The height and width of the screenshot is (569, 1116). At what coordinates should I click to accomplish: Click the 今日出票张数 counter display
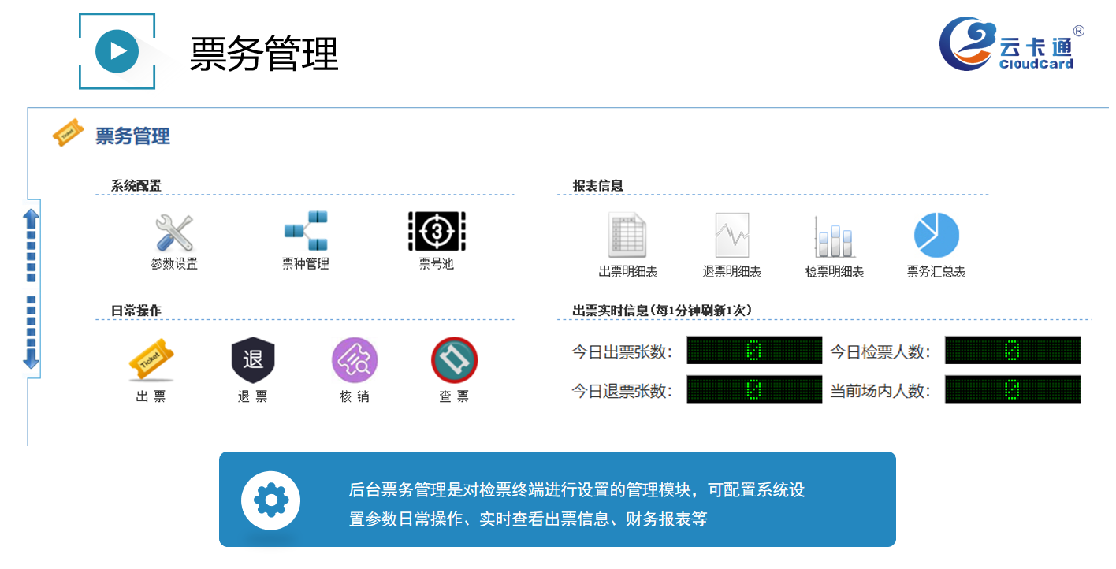pyautogui.click(x=753, y=351)
